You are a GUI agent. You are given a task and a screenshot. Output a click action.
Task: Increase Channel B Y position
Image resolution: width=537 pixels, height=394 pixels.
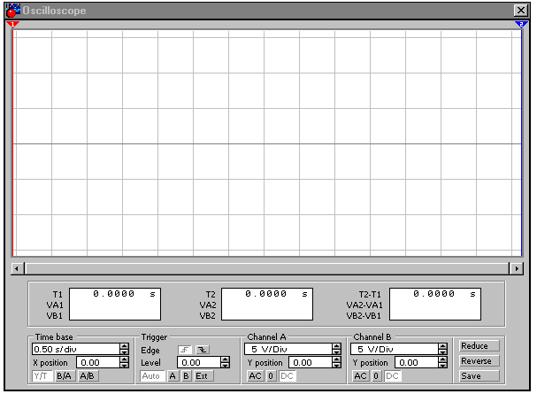click(443, 359)
